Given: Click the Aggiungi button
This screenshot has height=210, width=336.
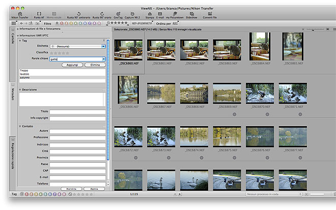Looking at the screenshot, I should [71, 65].
